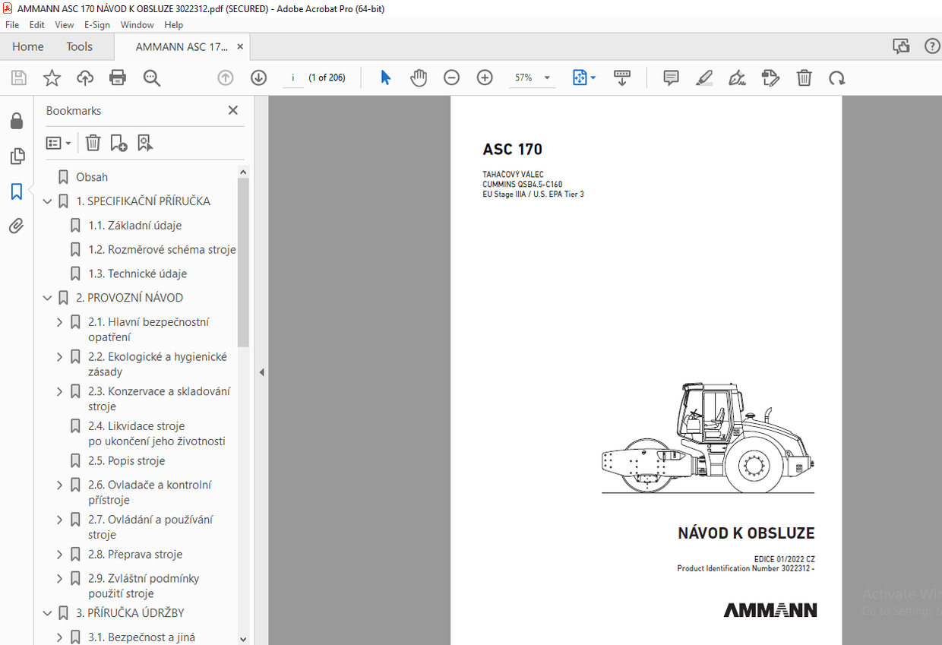Click the Rotate pages icon
Image resolution: width=942 pixels, height=645 pixels.
[836, 77]
